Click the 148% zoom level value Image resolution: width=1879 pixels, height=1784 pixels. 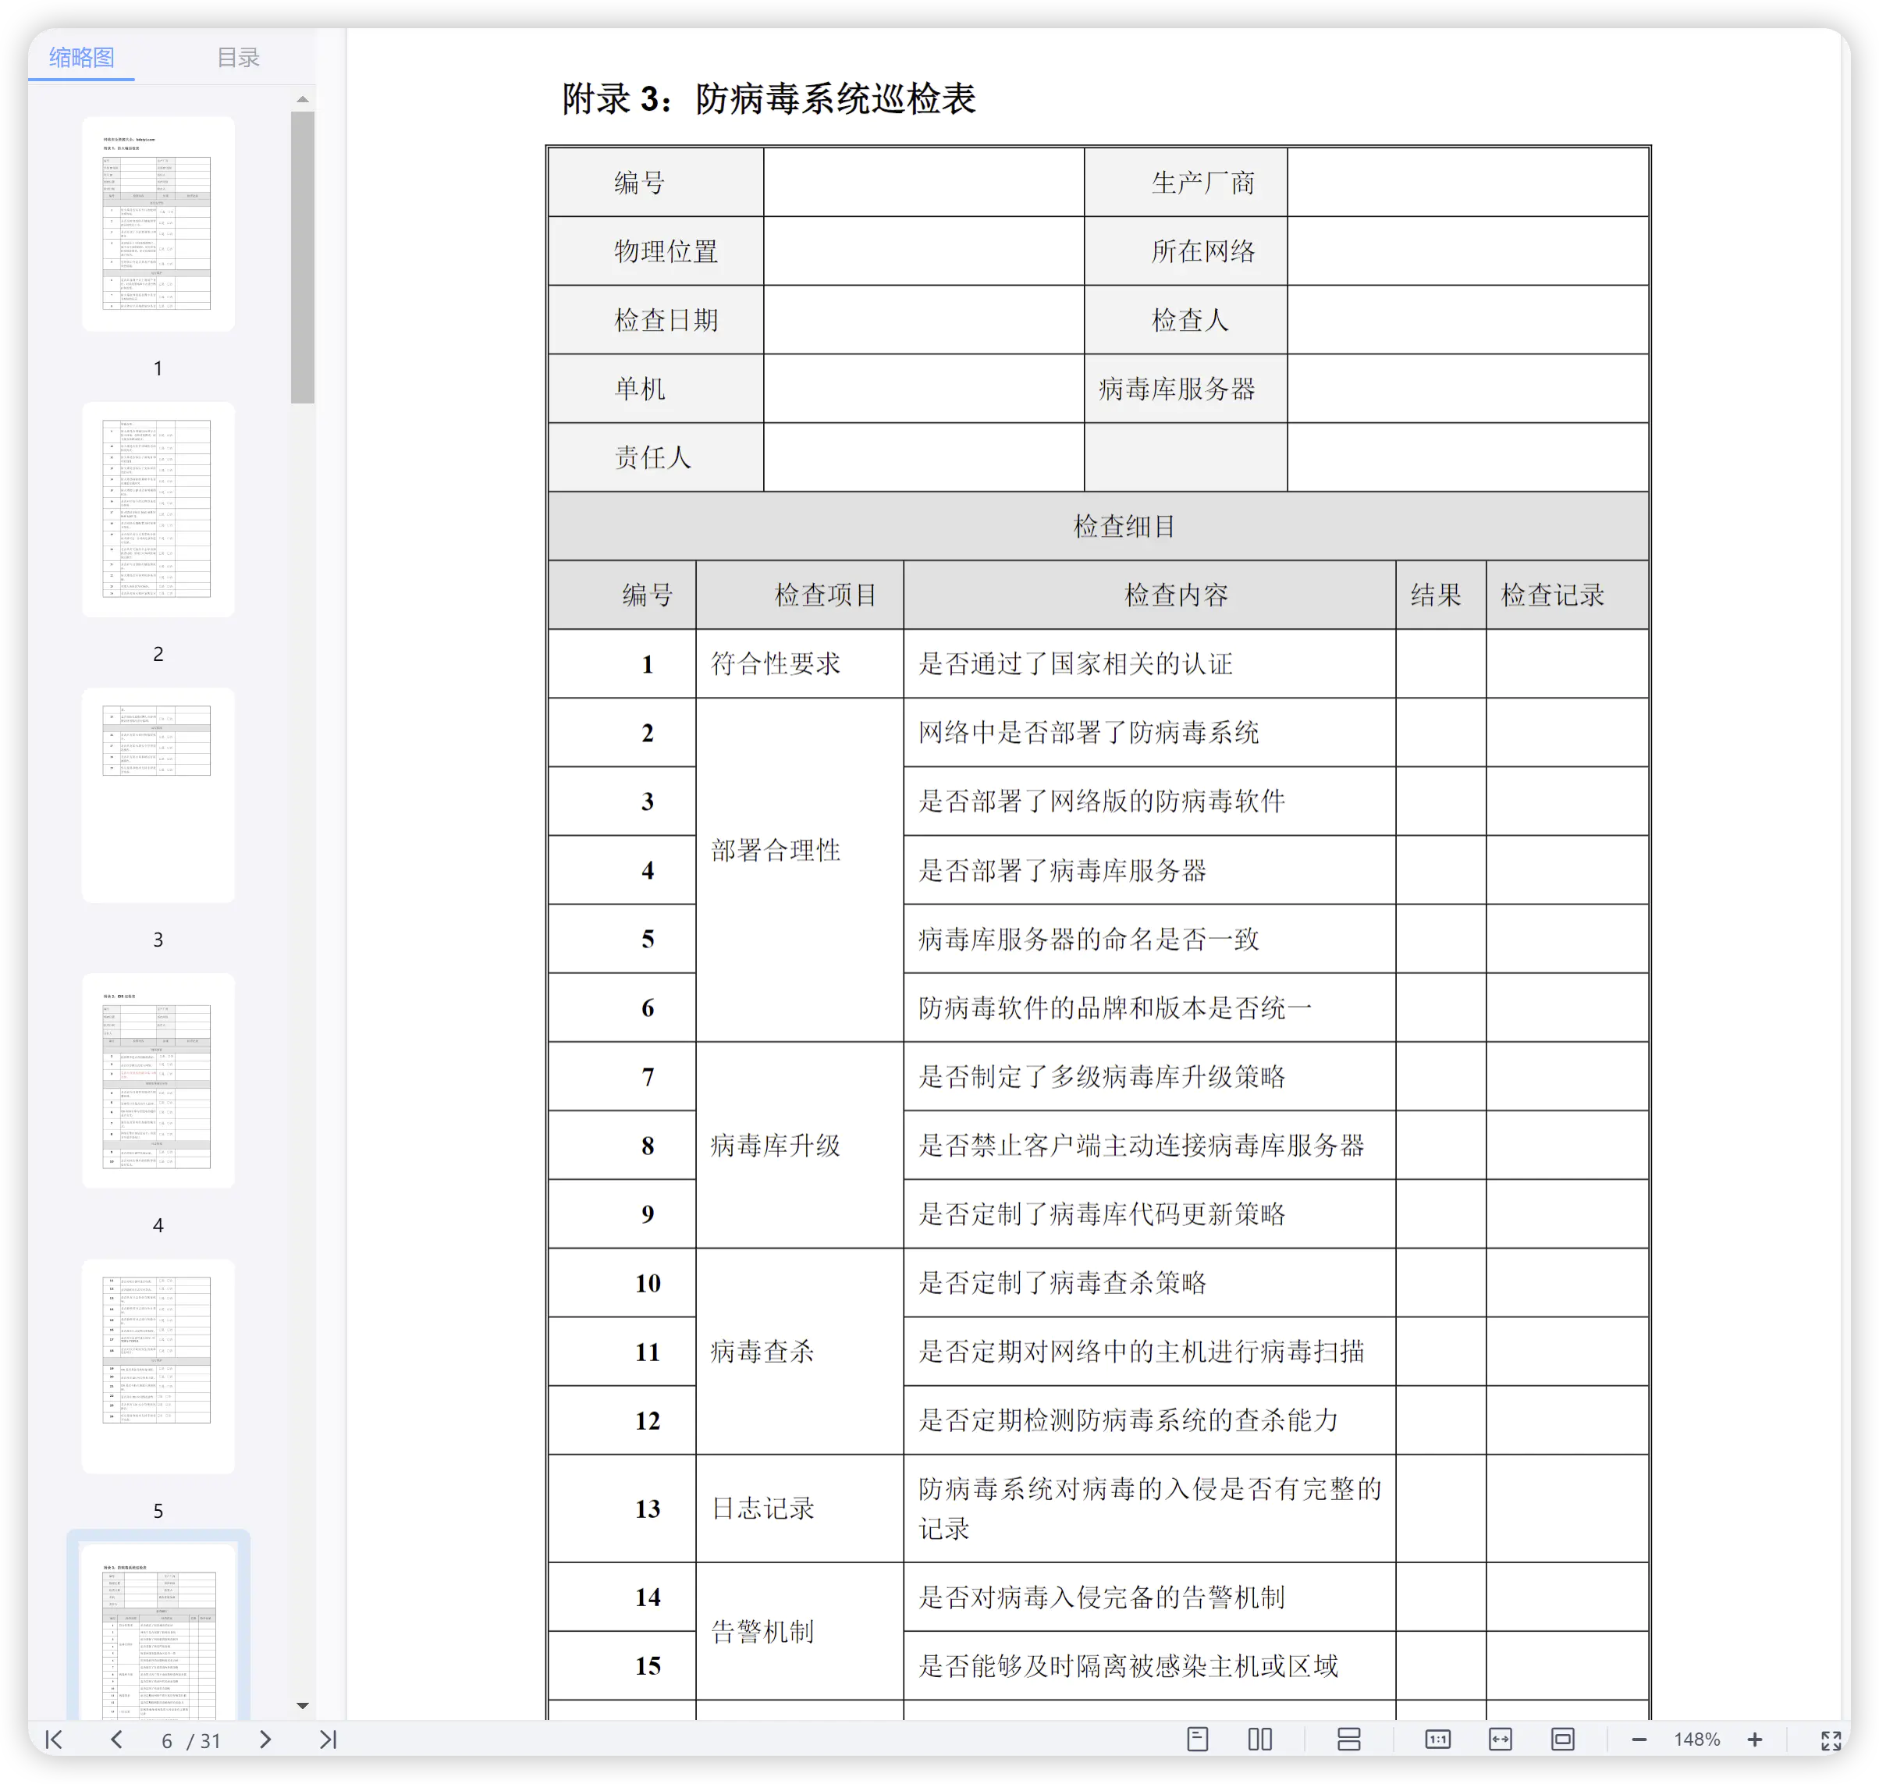coord(1696,1740)
